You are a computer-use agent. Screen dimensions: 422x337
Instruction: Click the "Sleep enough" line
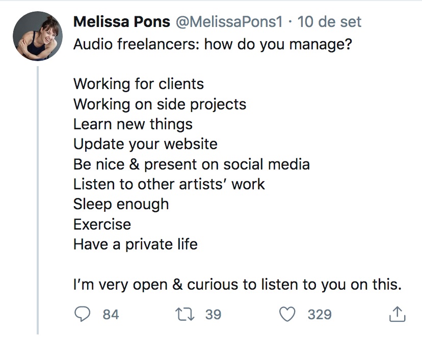coord(121,204)
